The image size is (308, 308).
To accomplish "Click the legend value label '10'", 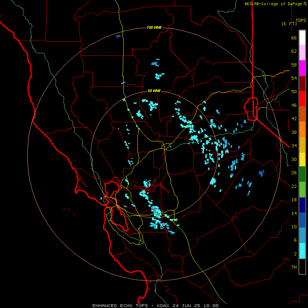I will (x=294, y=227).
